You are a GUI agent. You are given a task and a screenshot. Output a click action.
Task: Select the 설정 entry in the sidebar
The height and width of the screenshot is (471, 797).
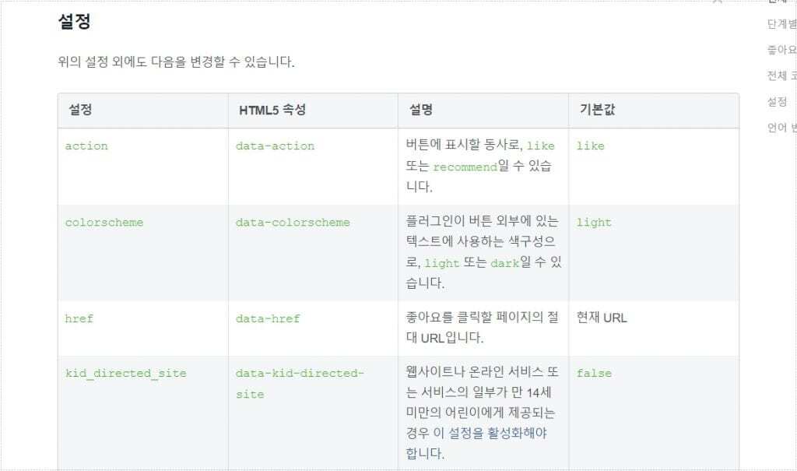pyautogui.click(x=777, y=102)
